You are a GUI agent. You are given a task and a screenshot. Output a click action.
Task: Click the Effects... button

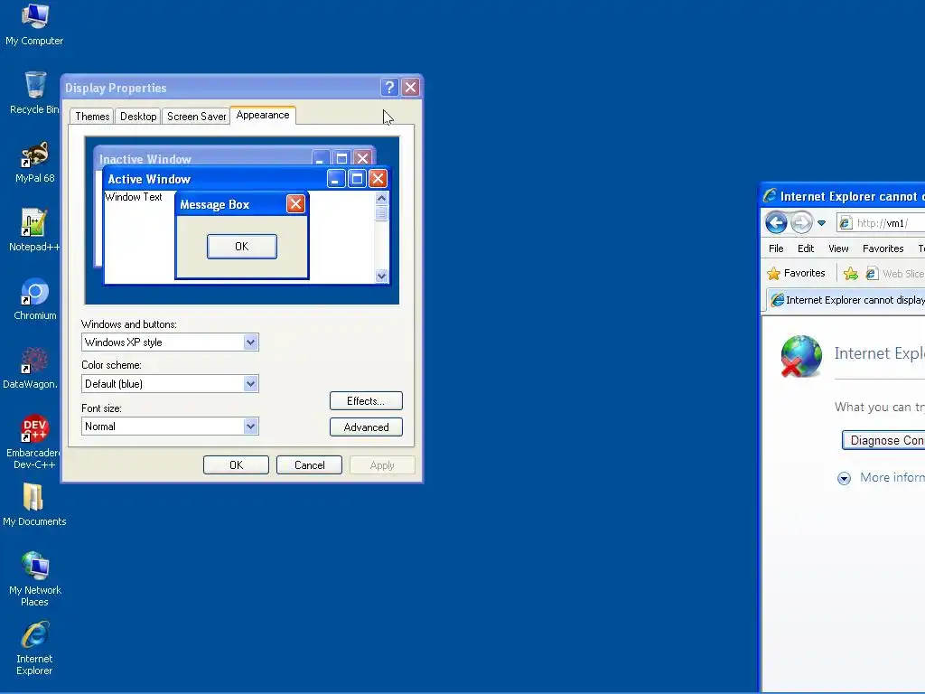(x=366, y=400)
